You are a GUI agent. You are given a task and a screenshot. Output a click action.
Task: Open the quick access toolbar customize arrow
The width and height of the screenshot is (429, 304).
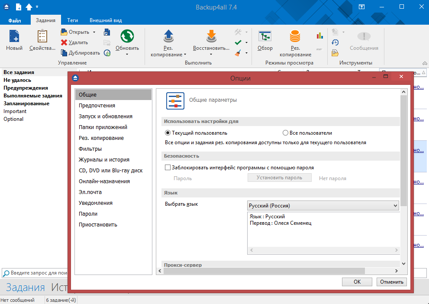(x=37, y=7)
